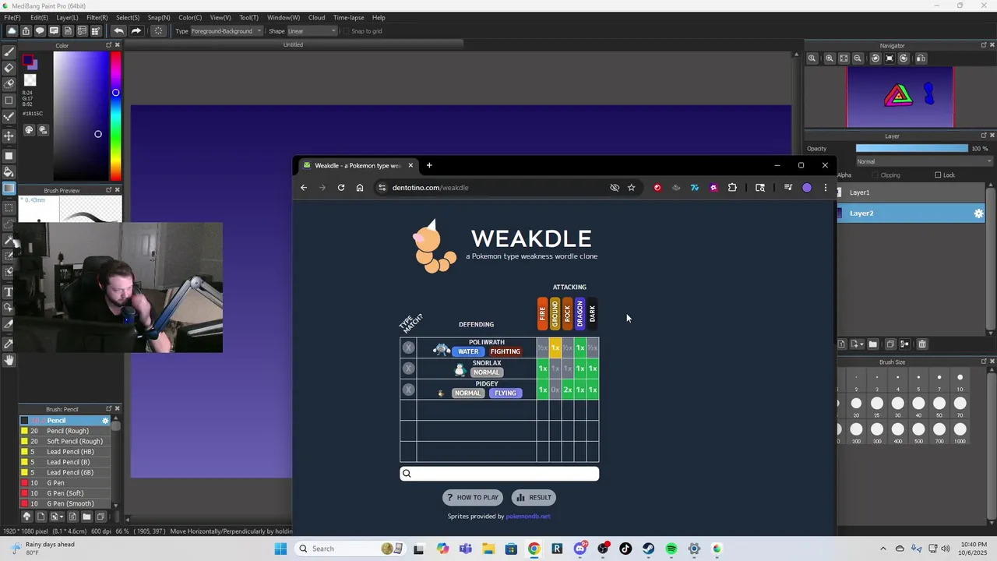997x561 pixels.
Task: Open Spotify from the taskbar
Action: click(671, 549)
